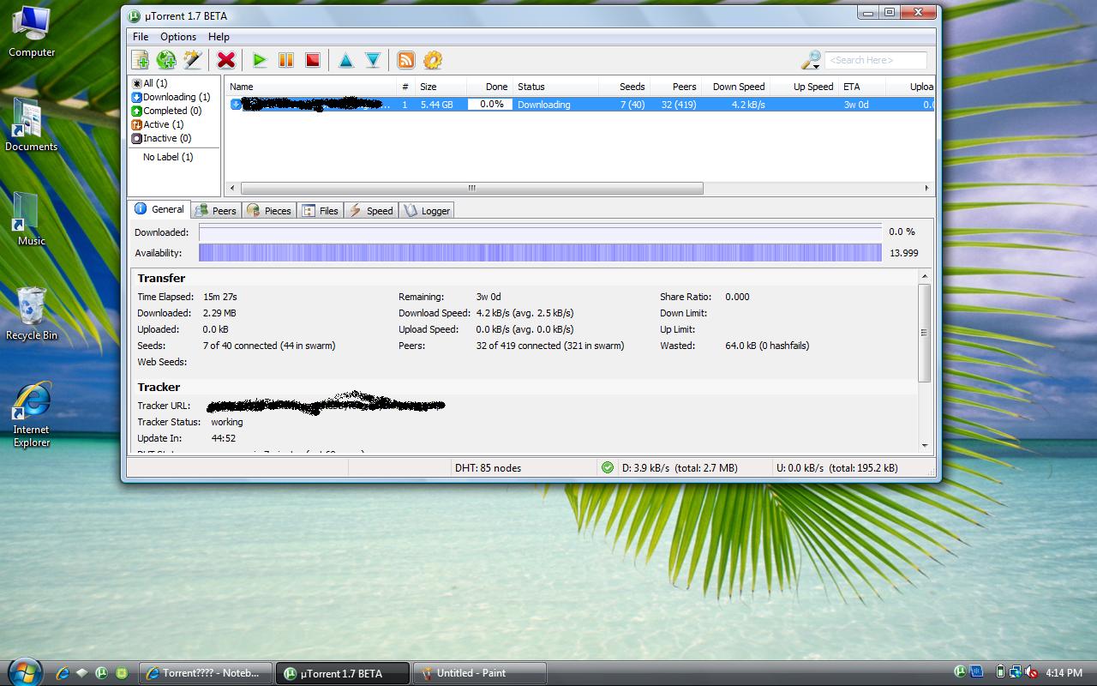1097x686 pixels.
Task: Switch to the Pieces tab
Action: tap(269, 211)
